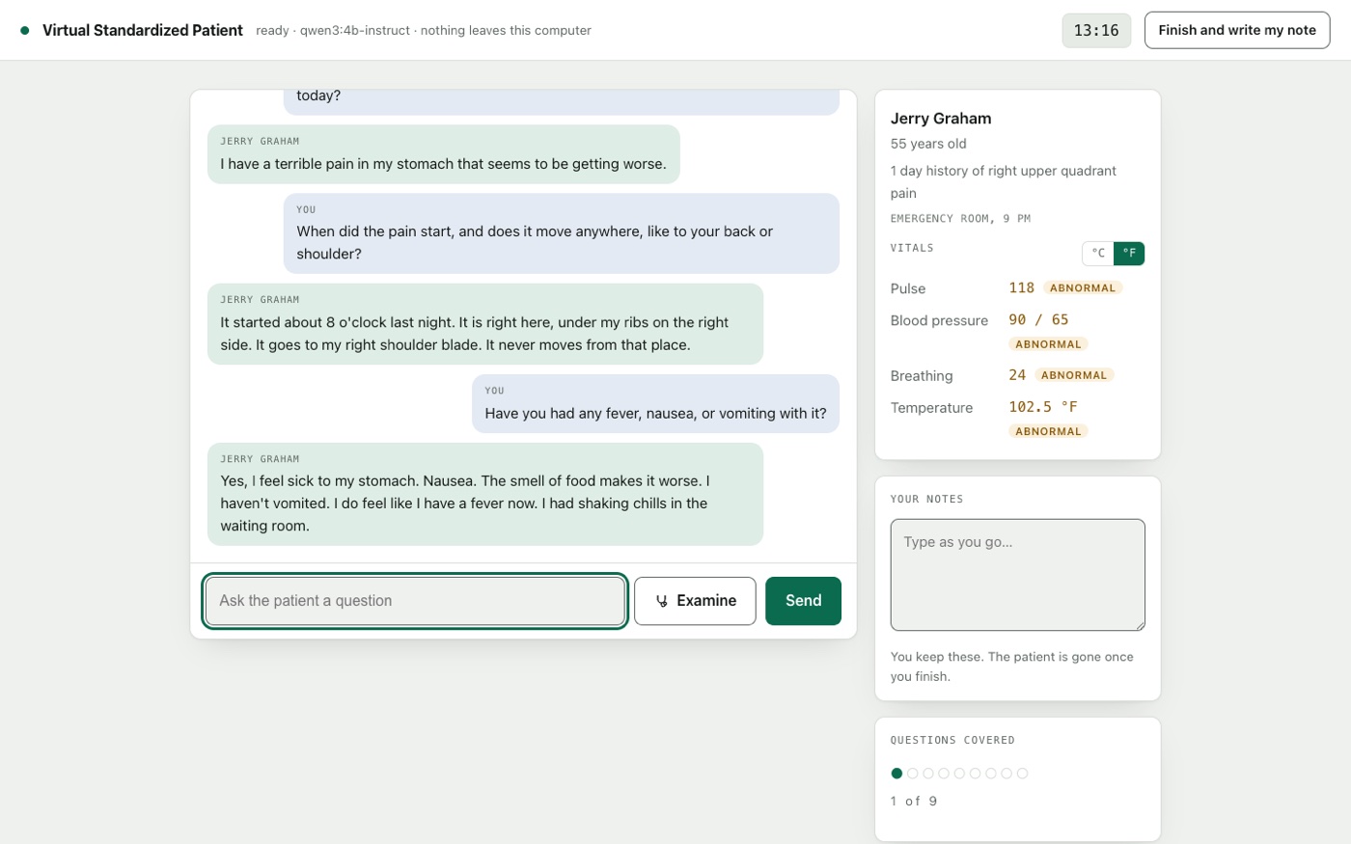
Task: Click the 'Yes, I feel sick to my stomach' reply
Action: point(485,494)
